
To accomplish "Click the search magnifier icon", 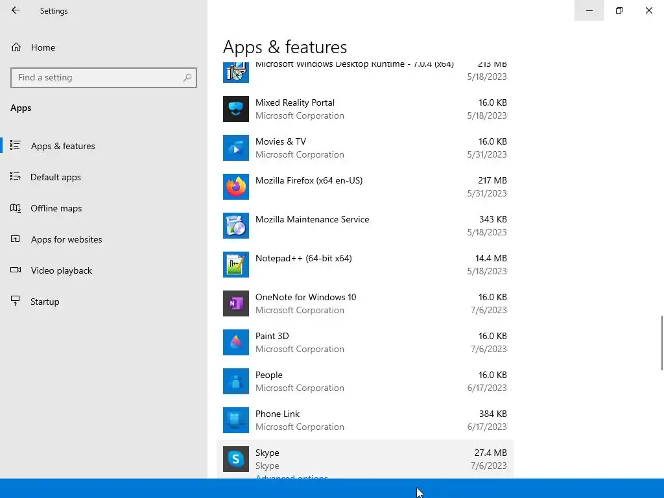I will pyautogui.click(x=187, y=78).
